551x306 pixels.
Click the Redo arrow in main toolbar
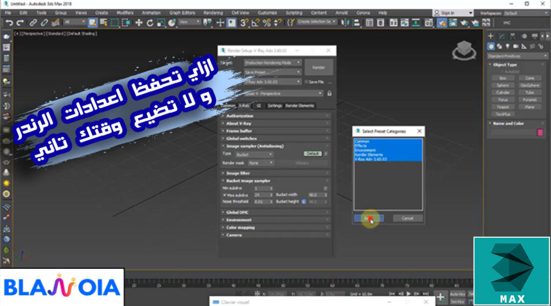20,23
